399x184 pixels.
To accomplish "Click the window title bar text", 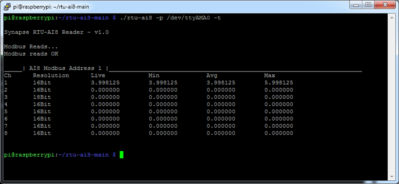I will [45, 6].
